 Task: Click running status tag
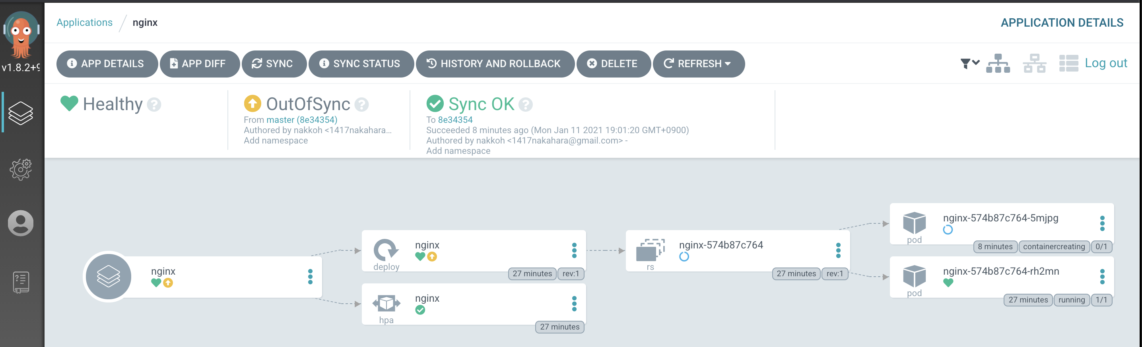pyautogui.click(x=1071, y=300)
